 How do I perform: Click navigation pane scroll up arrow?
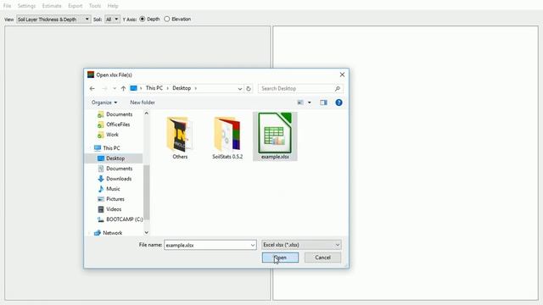(x=147, y=114)
